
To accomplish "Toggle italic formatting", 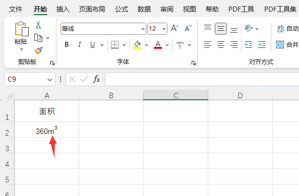I will 80,44.
